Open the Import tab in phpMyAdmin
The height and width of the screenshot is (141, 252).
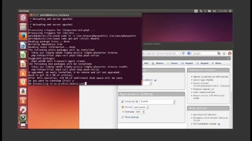pyautogui.click(x=202, y=63)
